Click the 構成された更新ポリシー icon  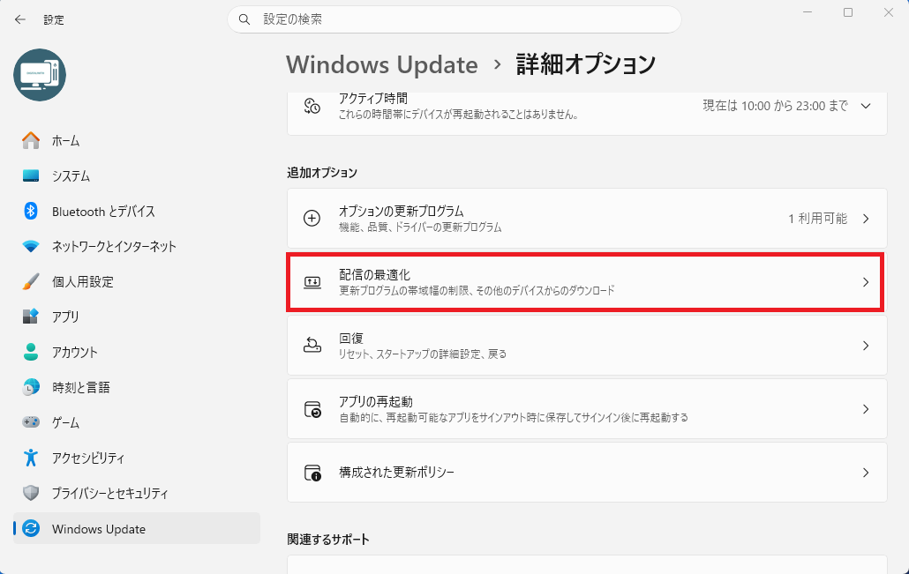312,473
